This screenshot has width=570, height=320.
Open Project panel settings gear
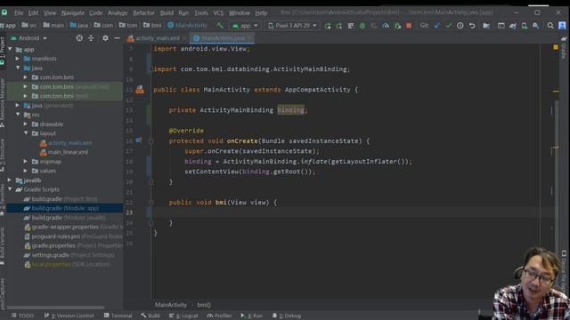point(105,37)
